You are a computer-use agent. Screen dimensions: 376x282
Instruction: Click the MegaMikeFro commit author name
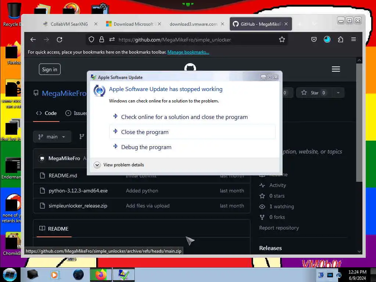(x=64, y=159)
